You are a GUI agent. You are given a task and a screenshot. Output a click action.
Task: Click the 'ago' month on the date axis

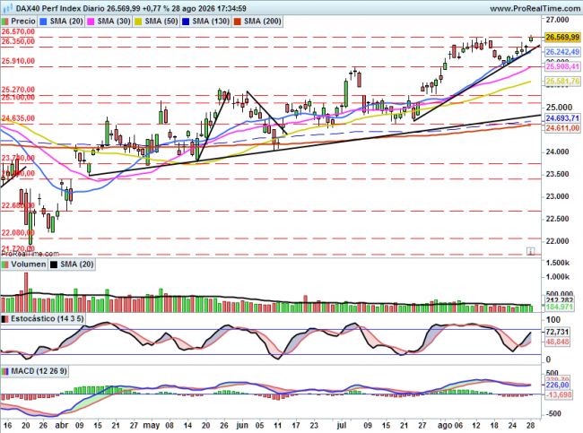(444, 425)
